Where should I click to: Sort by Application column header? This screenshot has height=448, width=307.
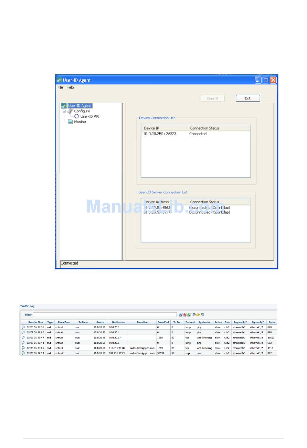(x=205, y=322)
